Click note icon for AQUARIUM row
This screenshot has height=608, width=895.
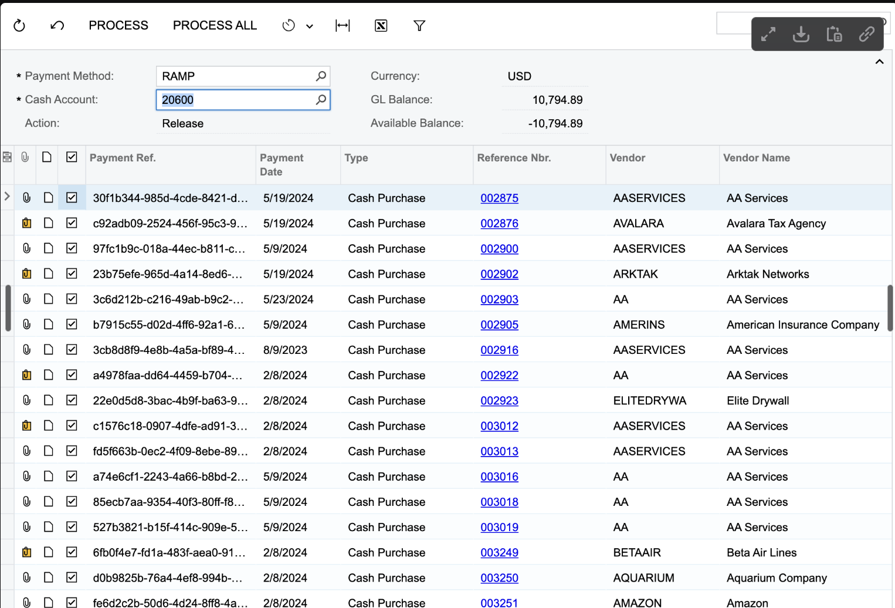(49, 577)
